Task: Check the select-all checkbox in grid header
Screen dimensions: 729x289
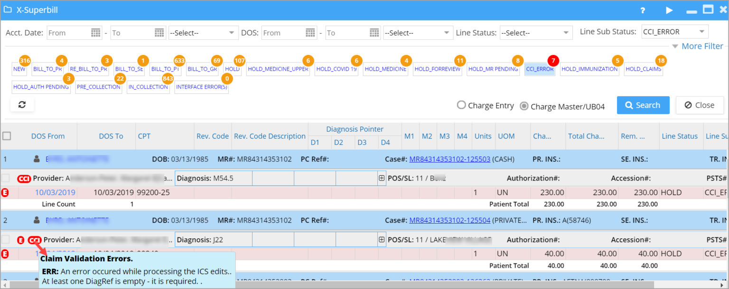Action: (7, 136)
